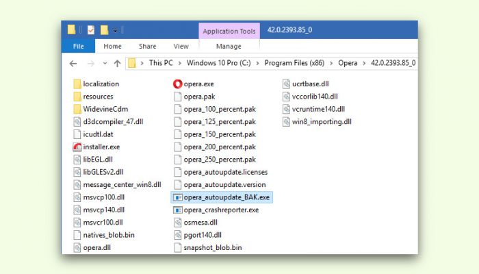The image size is (479, 274).
Task: Select the d3dcompiler_47.dll file icon
Action: 77,122
